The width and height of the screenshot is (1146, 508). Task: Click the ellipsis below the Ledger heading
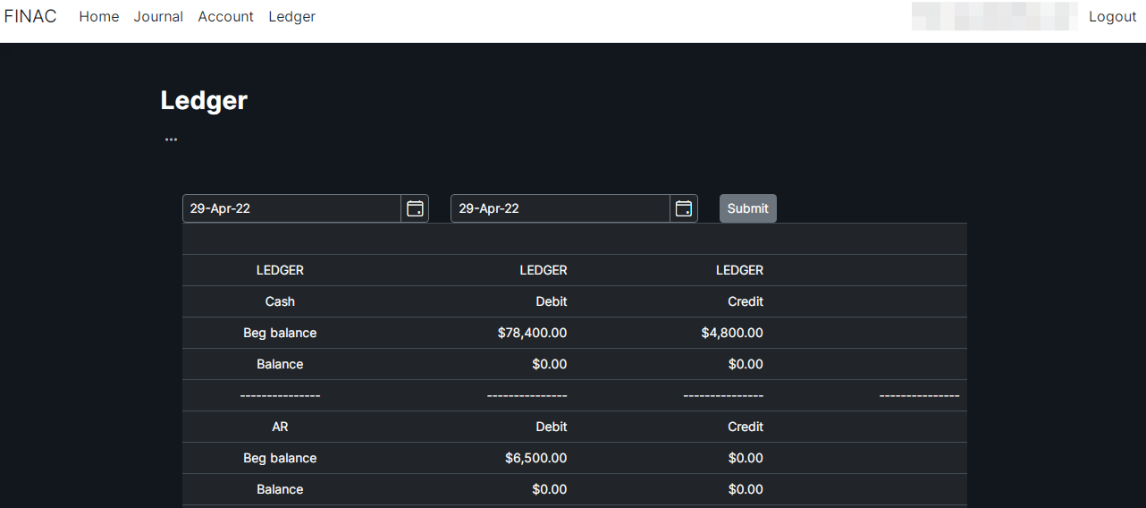click(x=171, y=140)
